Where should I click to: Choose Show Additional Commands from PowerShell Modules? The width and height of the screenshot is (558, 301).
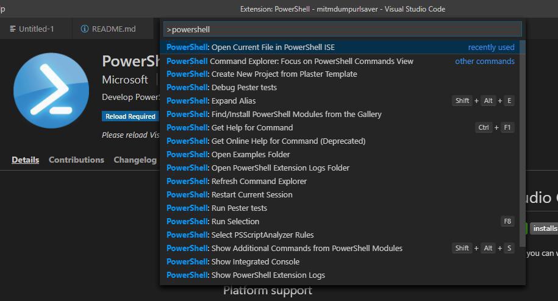[x=340, y=248]
